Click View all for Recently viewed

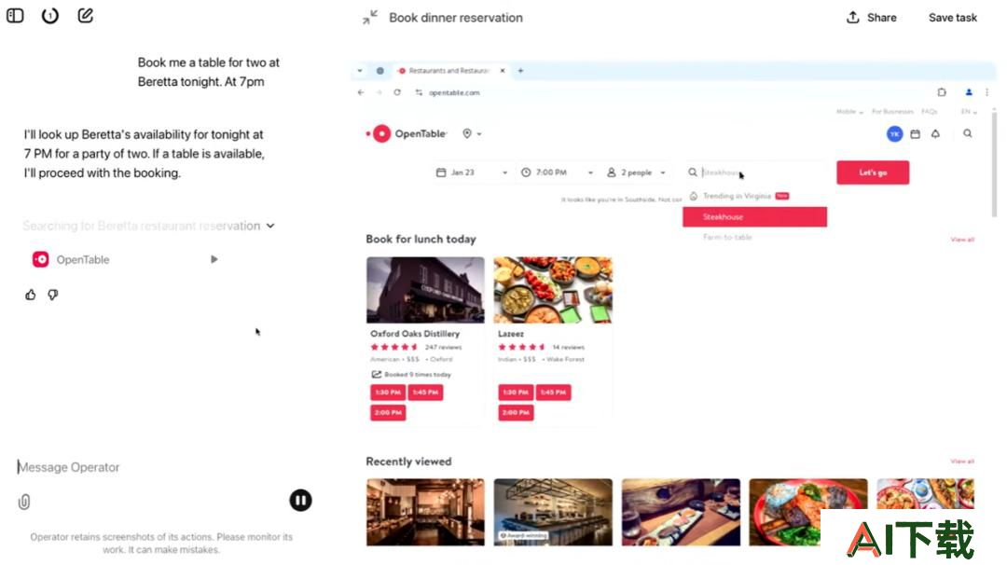pyautogui.click(x=962, y=461)
